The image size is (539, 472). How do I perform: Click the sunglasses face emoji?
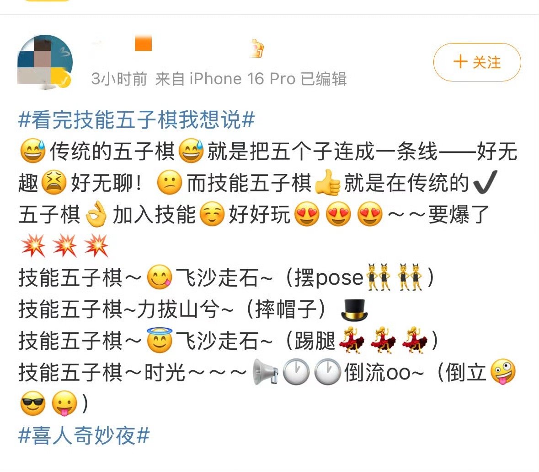[32, 403]
